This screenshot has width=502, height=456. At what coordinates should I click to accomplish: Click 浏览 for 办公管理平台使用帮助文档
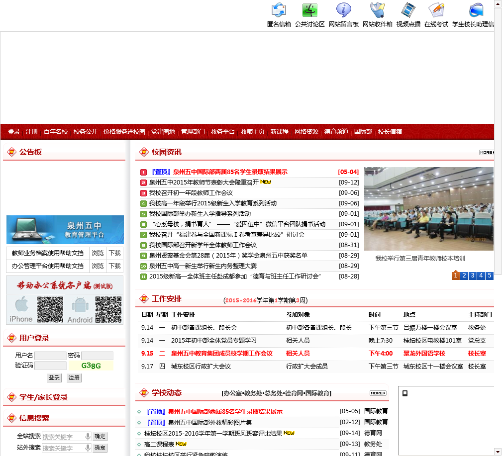pyautogui.click(x=98, y=266)
